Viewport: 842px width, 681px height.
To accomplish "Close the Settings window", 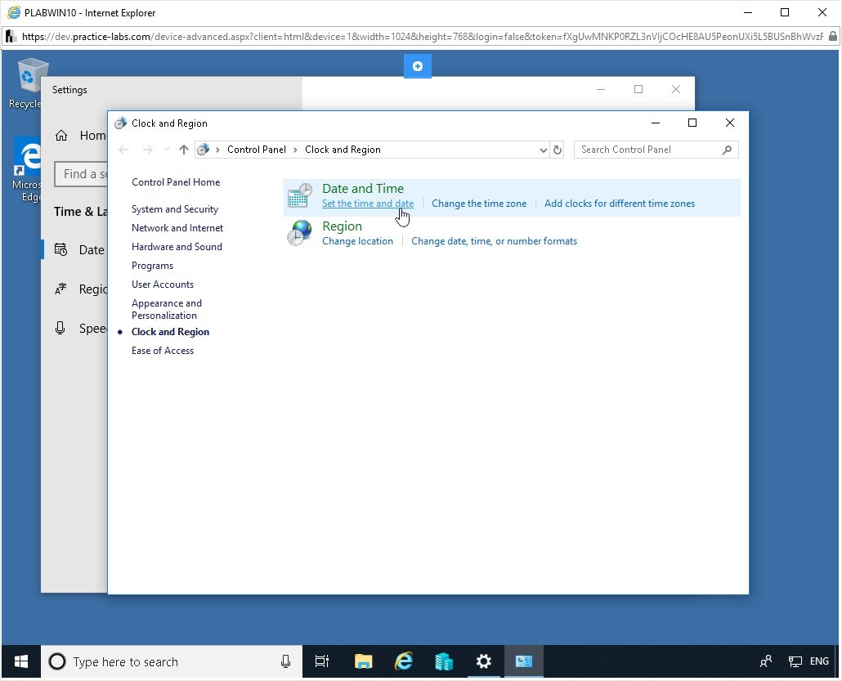I will point(676,89).
